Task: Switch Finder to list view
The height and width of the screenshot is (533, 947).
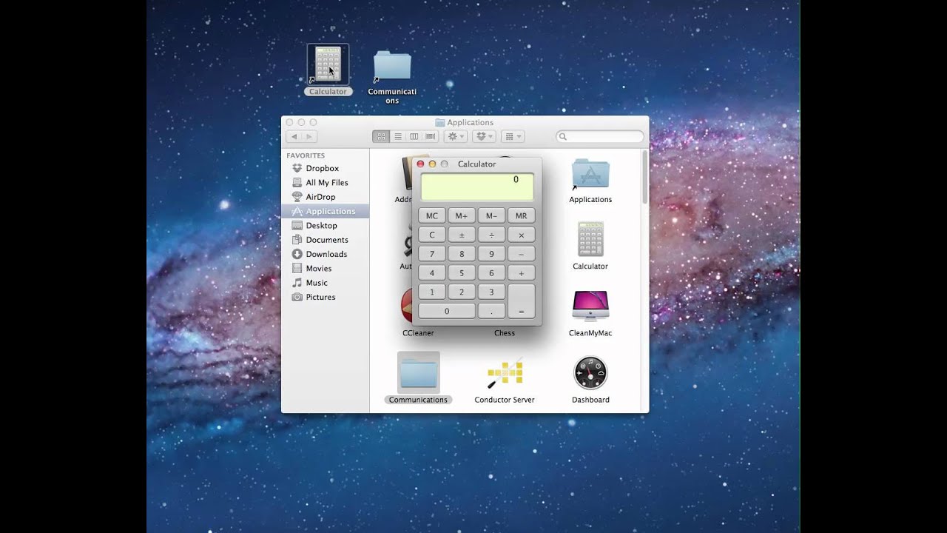Action: coord(397,137)
